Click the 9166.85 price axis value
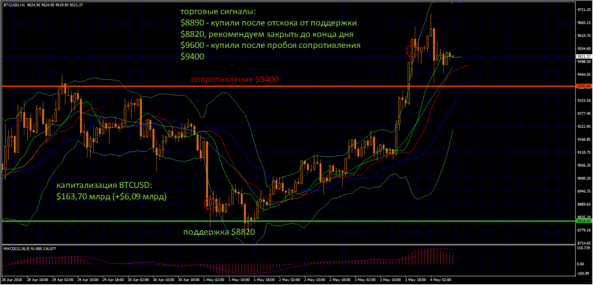Viewport: 593px width, 285px height. tap(585, 139)
